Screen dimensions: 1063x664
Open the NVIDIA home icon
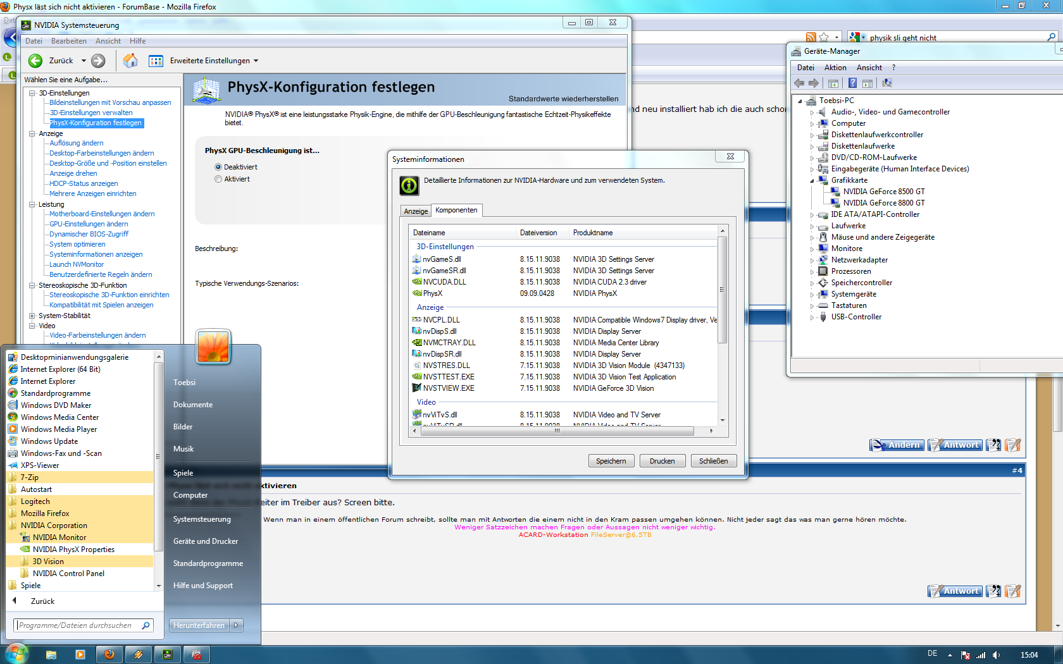pyautogui.click(x=130, y=61)
